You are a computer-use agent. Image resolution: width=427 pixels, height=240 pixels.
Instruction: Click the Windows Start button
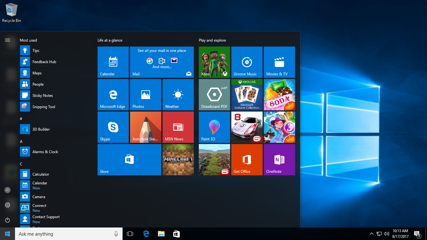tap(8, 234)
